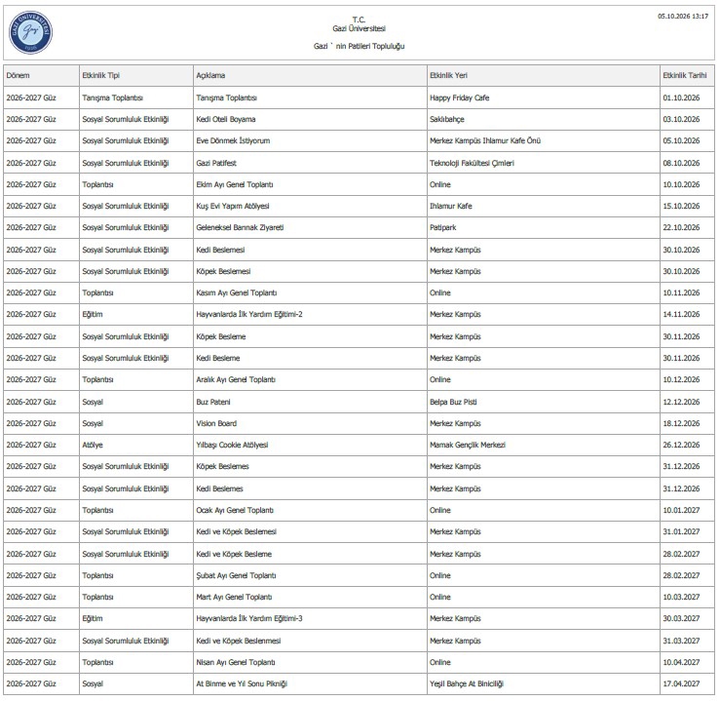Image resolution: width=720 pixels, height=701 pixels.
Task: Click the Ihlamur Kafe location cell
Action: click(x=544, y=207)
